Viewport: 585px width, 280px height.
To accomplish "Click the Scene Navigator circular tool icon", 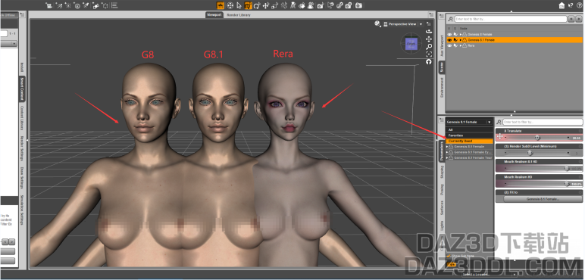I will click(230, 5).
